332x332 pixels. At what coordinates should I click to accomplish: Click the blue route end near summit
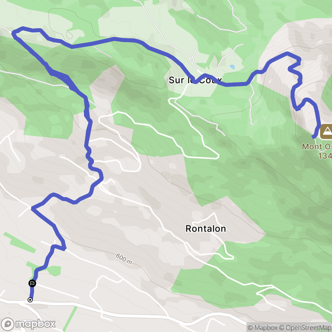coord(314,137)
